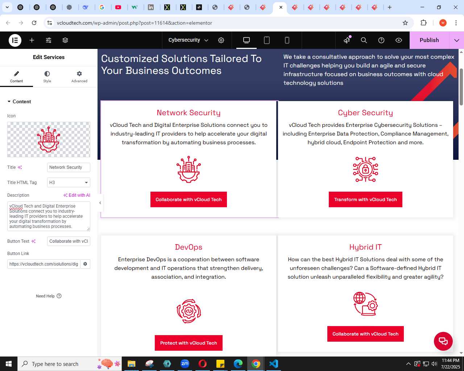Open the Elementor logo menu
The width and height of the screenshot is (464, 371).
pyautogui.click(x=15, y=40)
